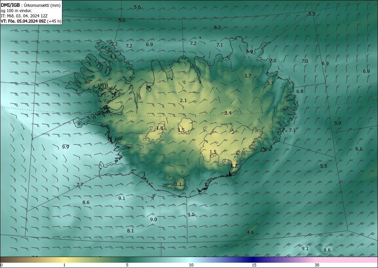378x268 pixels.
Task: Click the 5.6 value on the map
Action: click(137, 7)
